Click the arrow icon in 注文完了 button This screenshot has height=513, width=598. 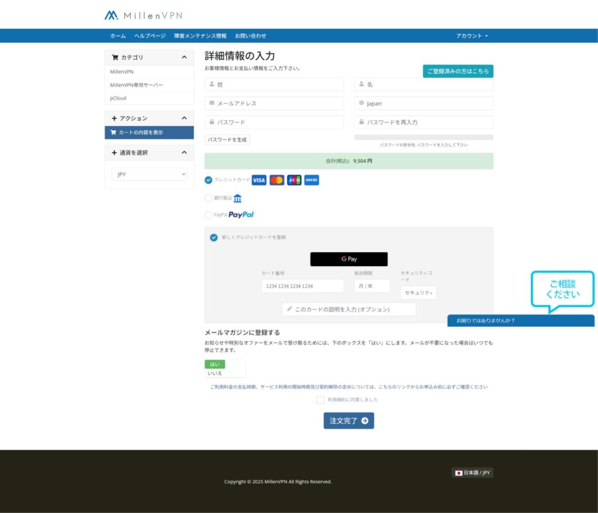tap(365, 421)
